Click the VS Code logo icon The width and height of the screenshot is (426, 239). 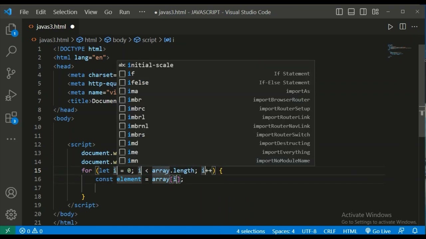pos(8,12)
